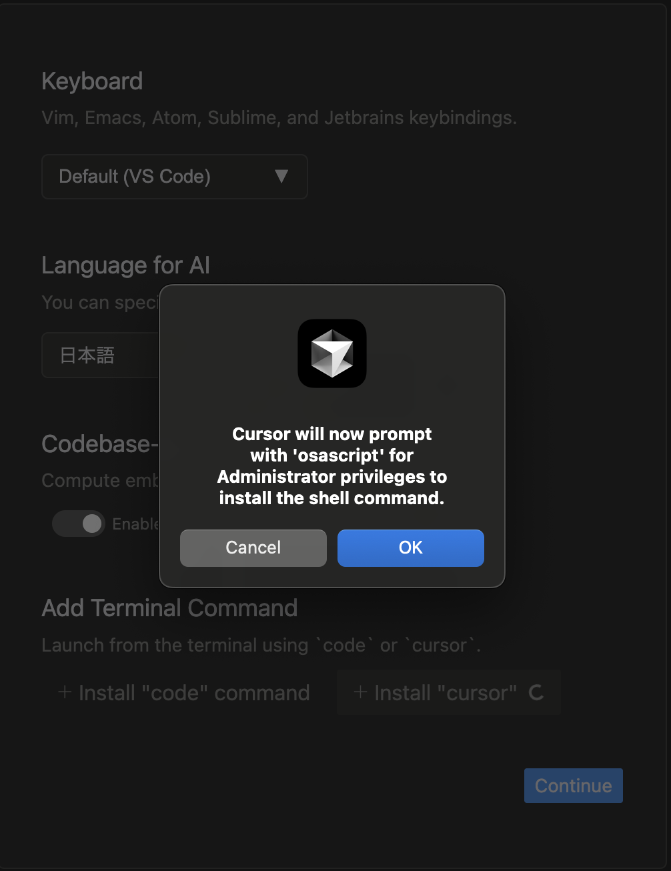The width and height of the screenshot is (671, 871).
Task: Click the Vim, Emacs, Atom keybindings description
Action: pos(279,118)
